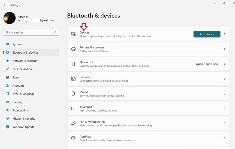Click the Phone Link phone icon
This screenshot has height=149, width=235.
click(x=73, y=64)
